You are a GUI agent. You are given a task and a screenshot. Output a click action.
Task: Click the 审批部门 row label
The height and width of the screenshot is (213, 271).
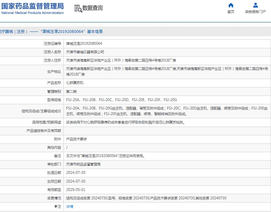pyautogui.click(x=54, y=164)
